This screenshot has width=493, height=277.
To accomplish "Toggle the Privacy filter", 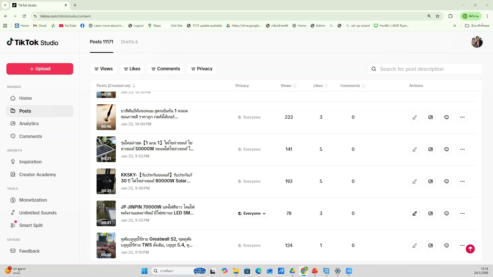I will coord(201,68).
